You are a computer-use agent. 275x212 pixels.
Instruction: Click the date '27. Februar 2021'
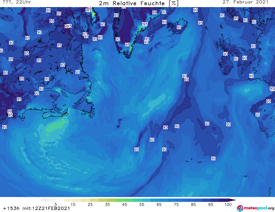point(245,2)
